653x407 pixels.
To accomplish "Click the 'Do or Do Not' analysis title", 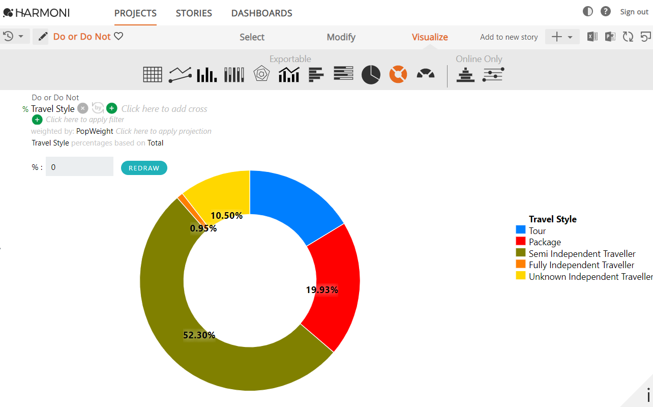I will [x=82, y=37].
